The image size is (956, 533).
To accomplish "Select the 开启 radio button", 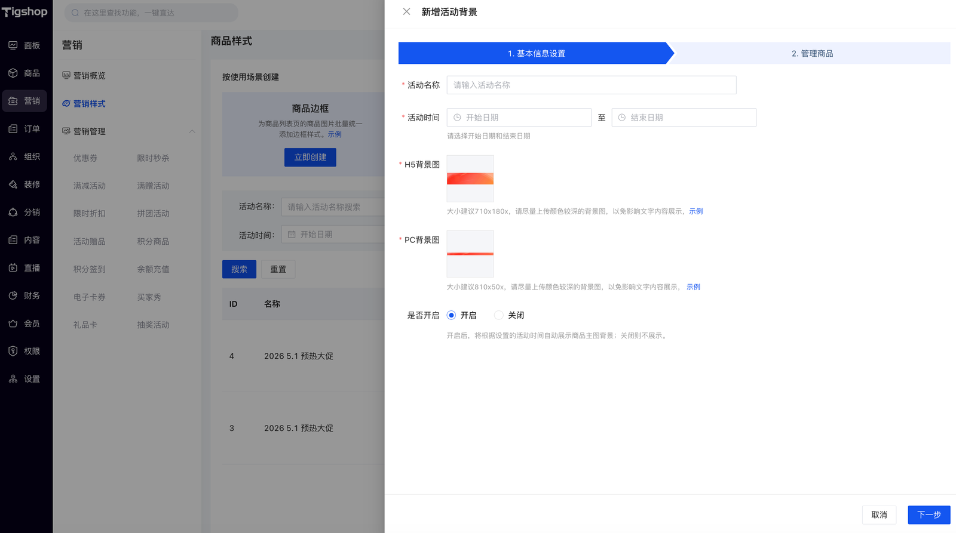I will (452, 315).
